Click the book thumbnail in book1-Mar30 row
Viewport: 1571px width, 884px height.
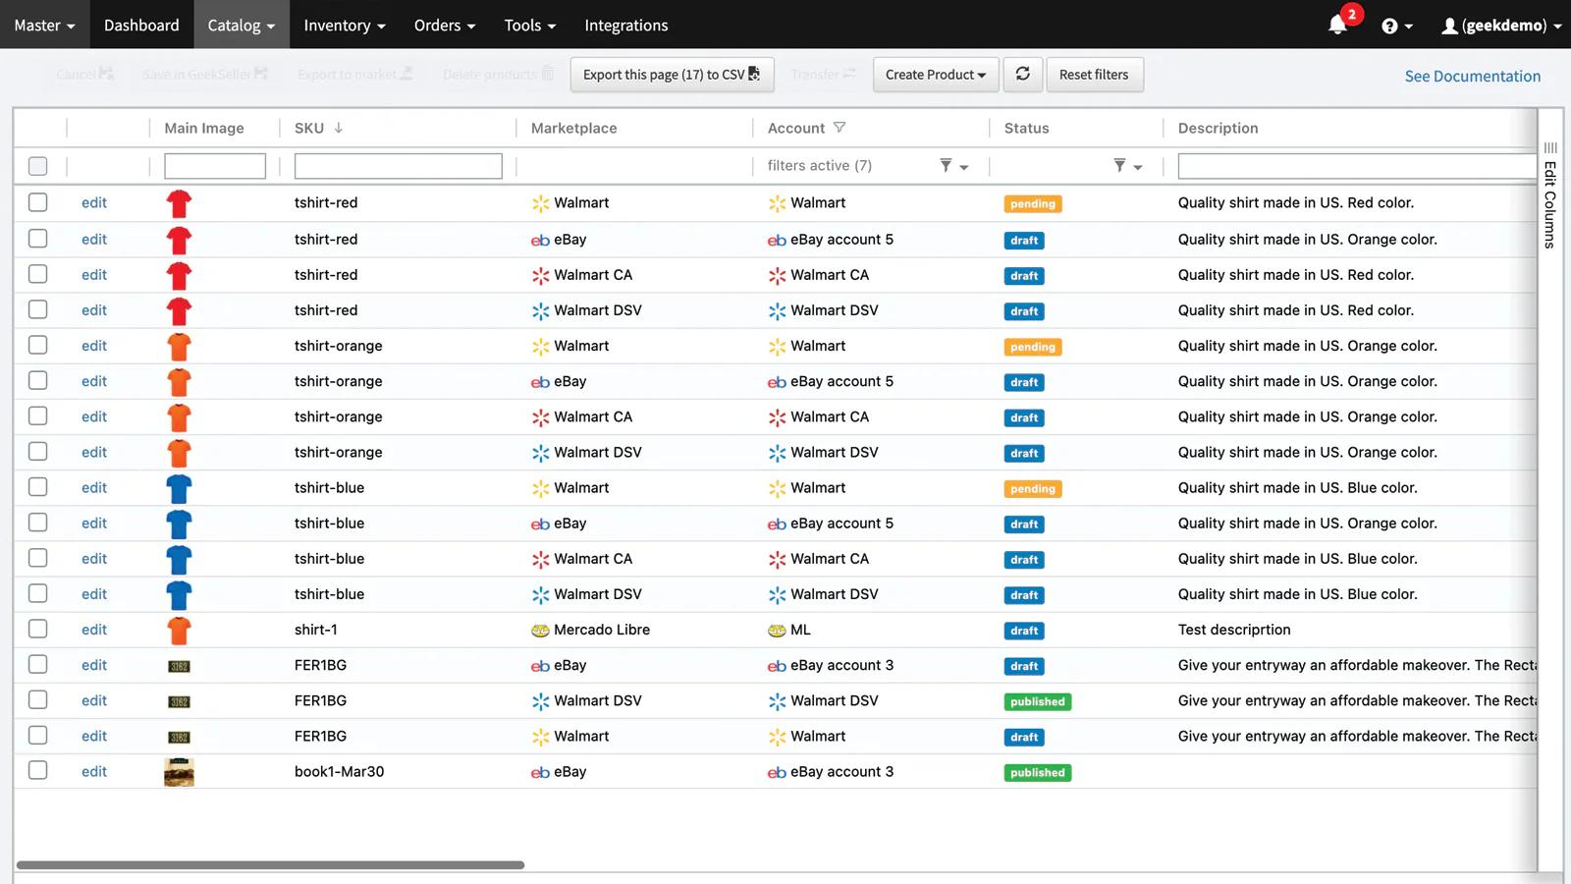[x=179, y=772]
